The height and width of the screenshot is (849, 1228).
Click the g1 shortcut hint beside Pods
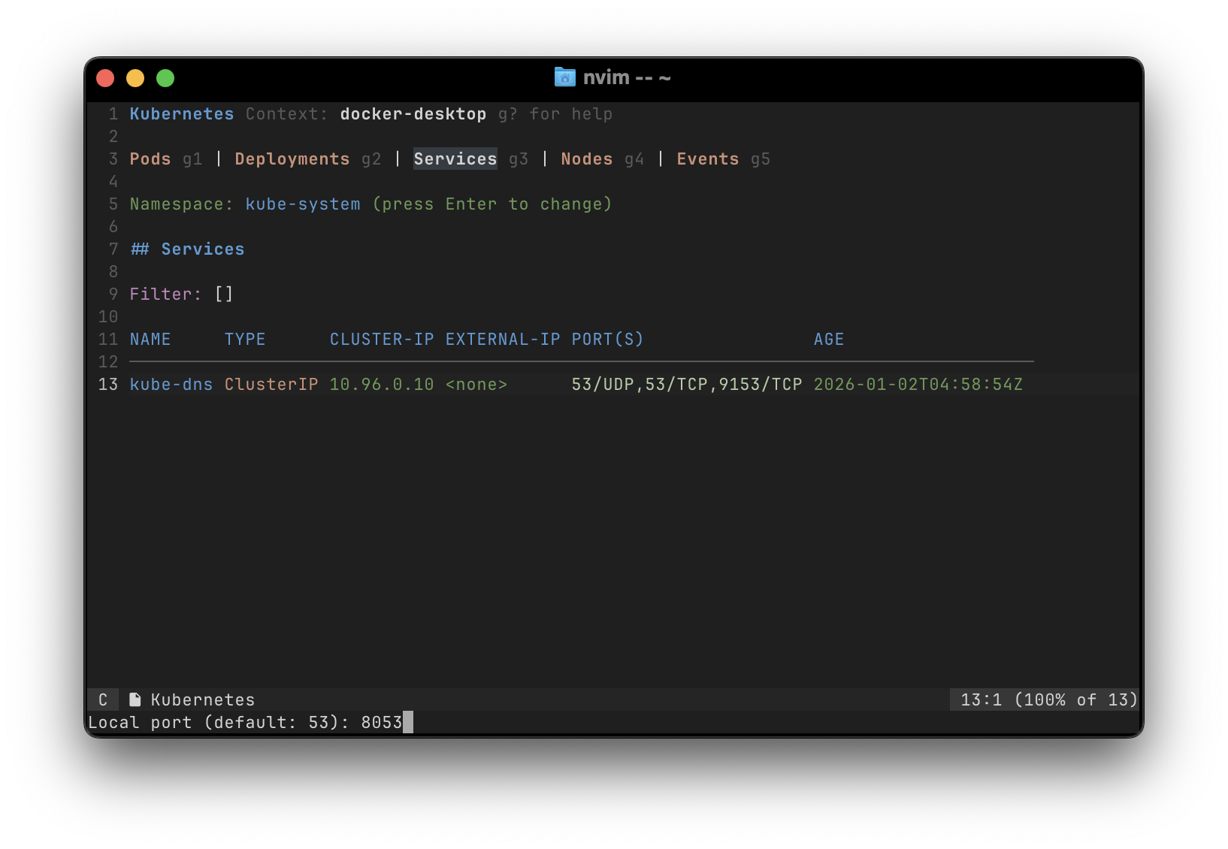(192, 159)
